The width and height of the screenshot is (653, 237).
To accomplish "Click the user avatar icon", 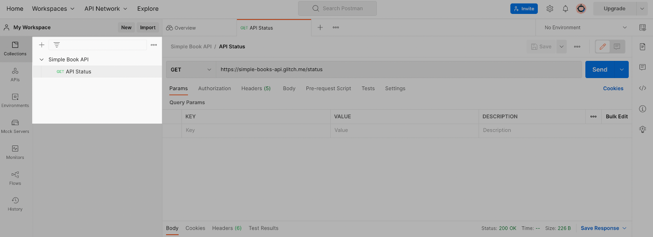I will 581,9.
